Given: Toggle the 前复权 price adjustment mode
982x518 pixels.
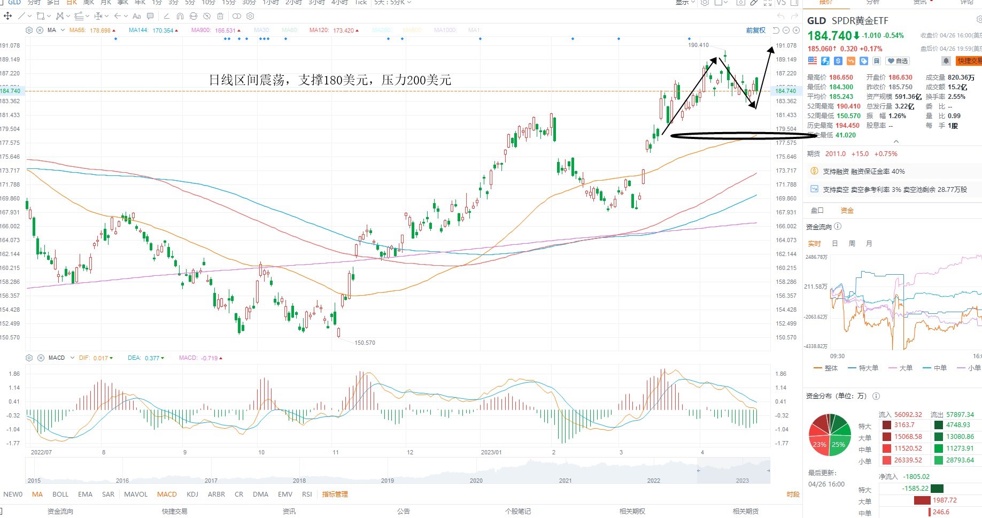Looking at the screenshot, I should point(756,30).
